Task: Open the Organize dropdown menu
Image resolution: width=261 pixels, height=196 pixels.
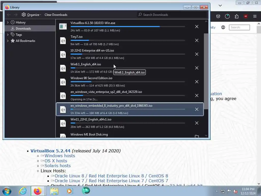Action: (x=31, y=15)
